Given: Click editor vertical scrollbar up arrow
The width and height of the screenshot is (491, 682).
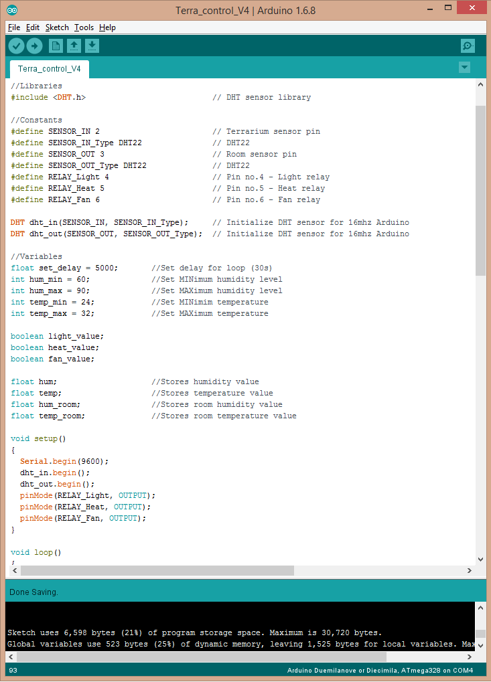Looking at the screenshot, I should [480, 84].
